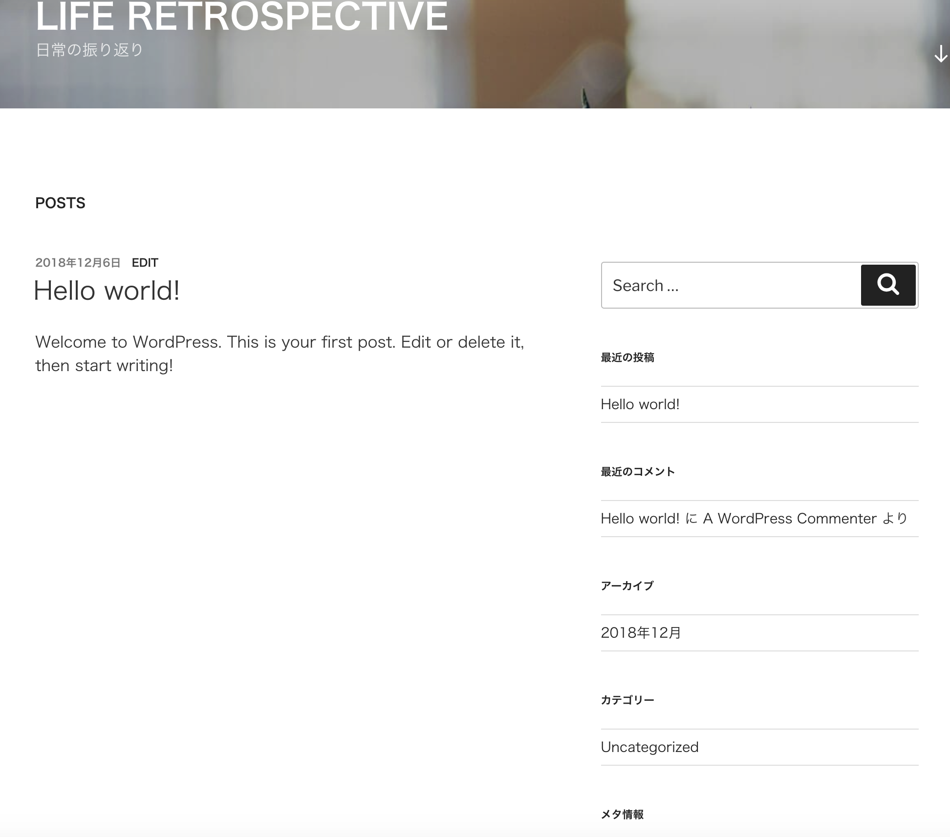Visit the A WordPress Commenter author link
Viewport: 950px width, 837px height.
click(x=789, y=519)
